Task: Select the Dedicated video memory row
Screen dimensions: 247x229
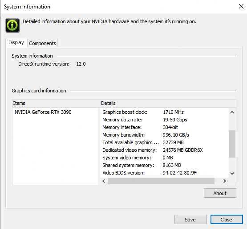Action: 165,150
